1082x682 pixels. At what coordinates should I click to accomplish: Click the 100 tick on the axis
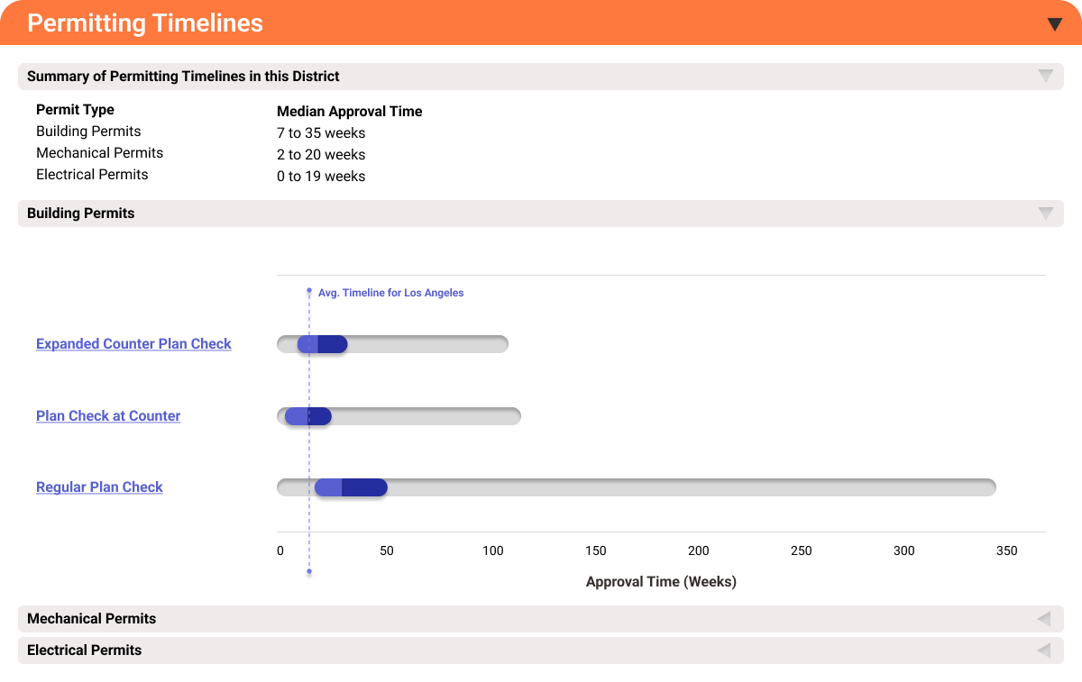493,550
